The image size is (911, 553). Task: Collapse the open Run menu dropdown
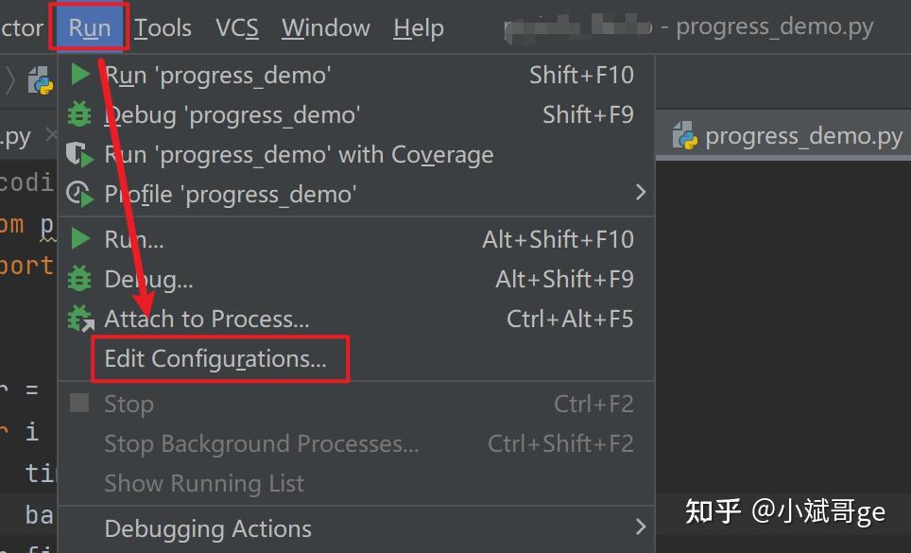click(x=88, y=27)
